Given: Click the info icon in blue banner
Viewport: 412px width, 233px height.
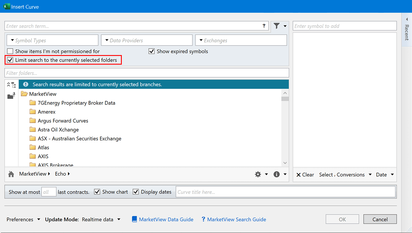Looking at the screenshot, I should [26, 84].
